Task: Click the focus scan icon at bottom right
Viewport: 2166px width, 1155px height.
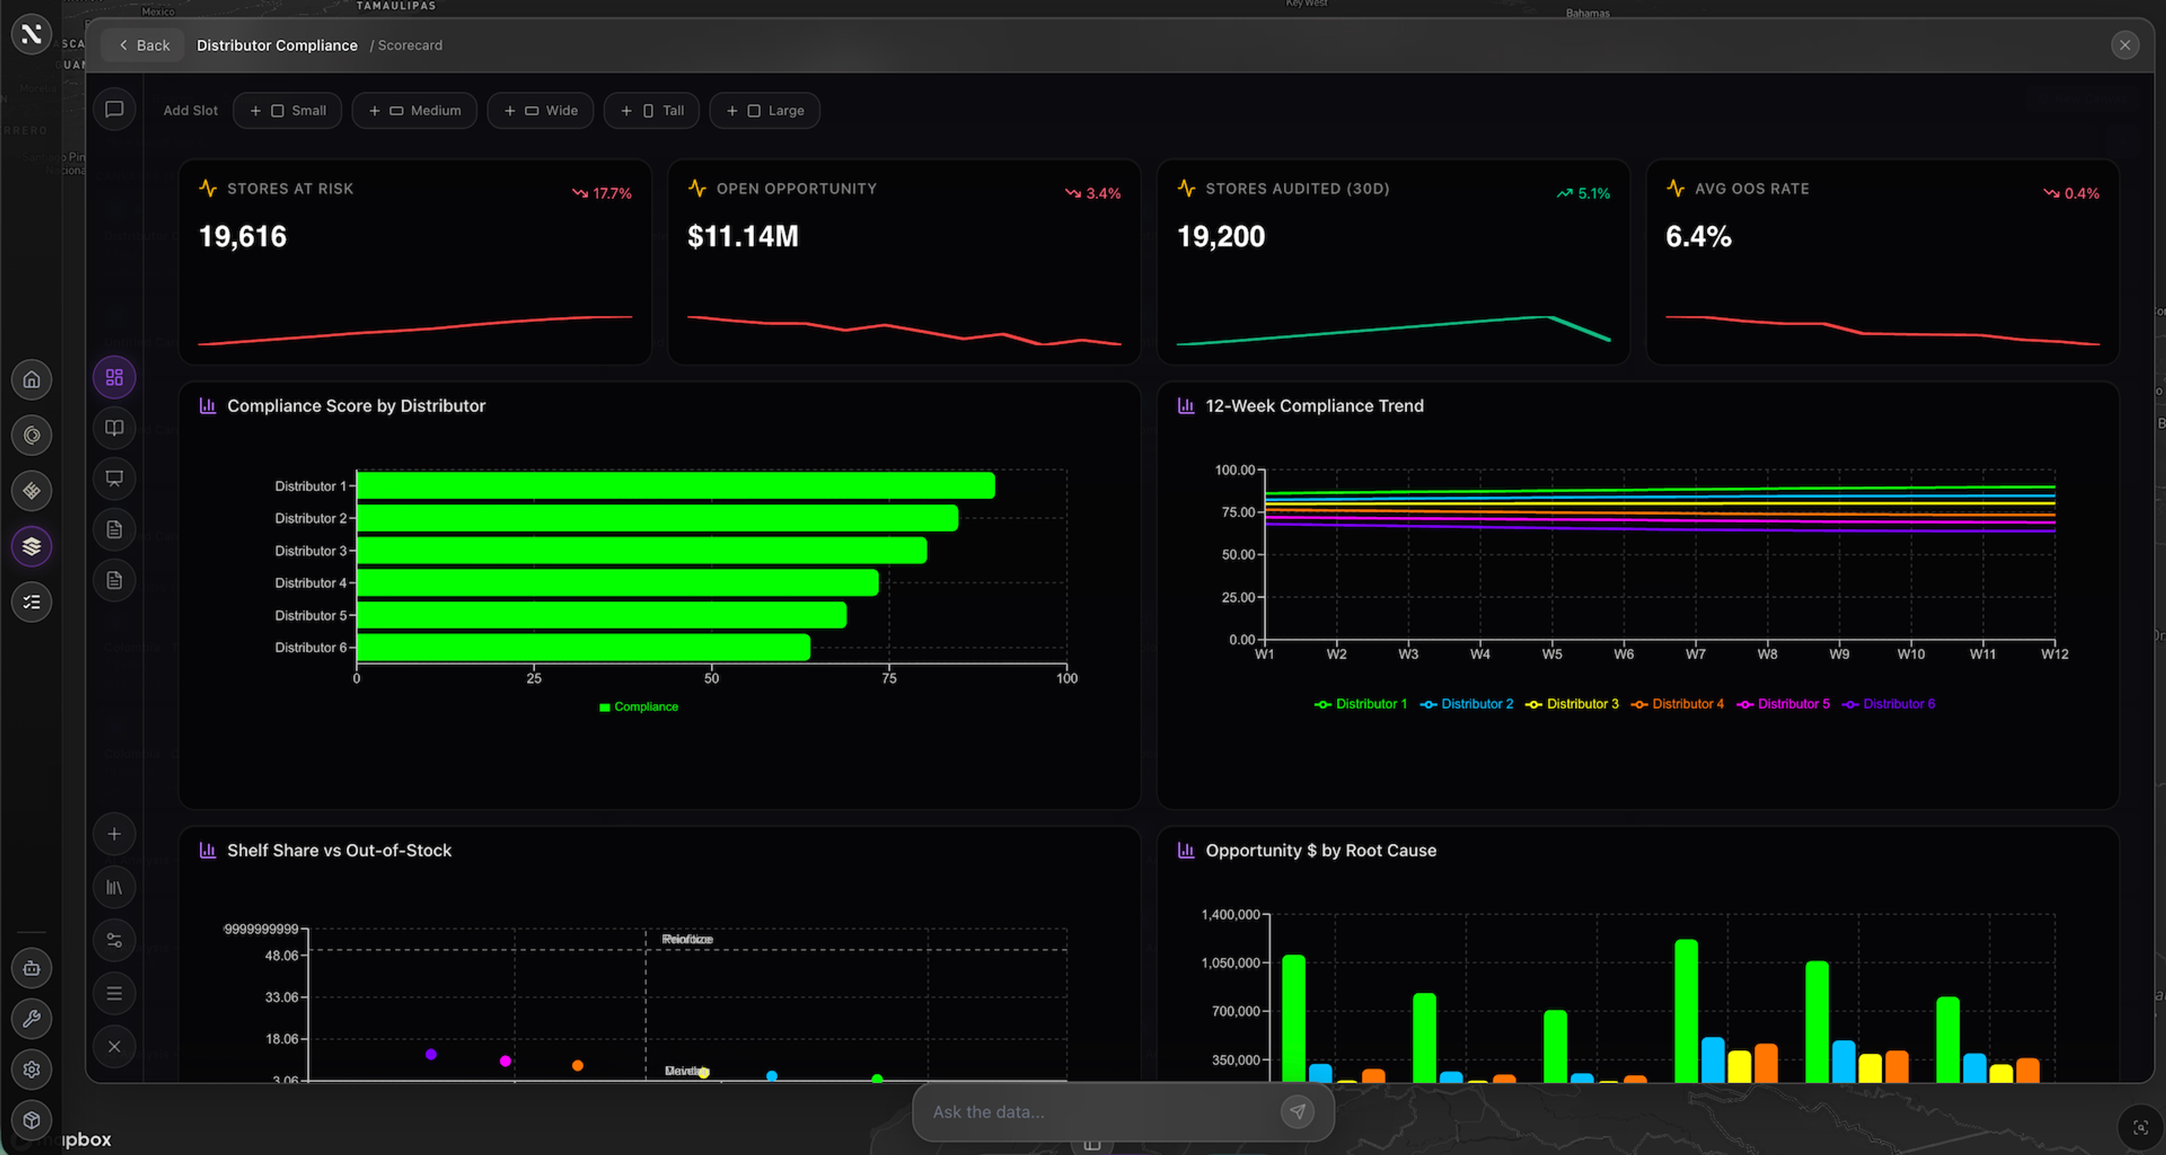Action: tap(2141, 1127)
